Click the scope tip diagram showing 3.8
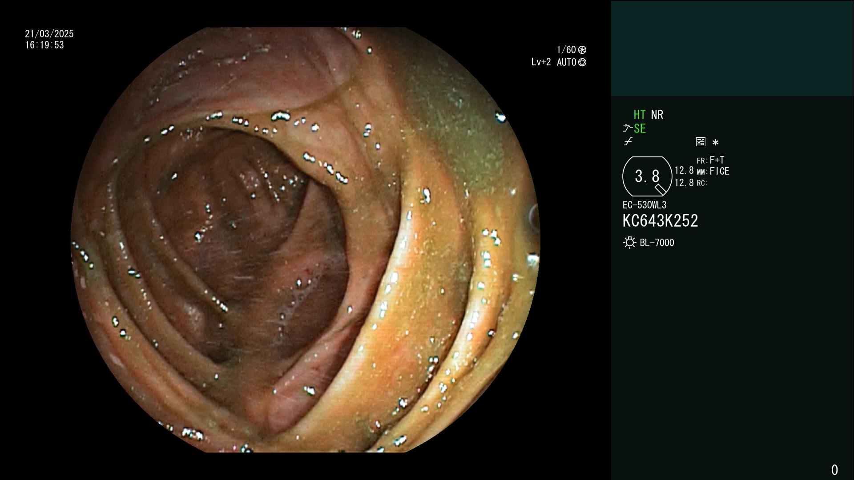The width and height of the screenshot is (854, 480). [x=647, y=176]
